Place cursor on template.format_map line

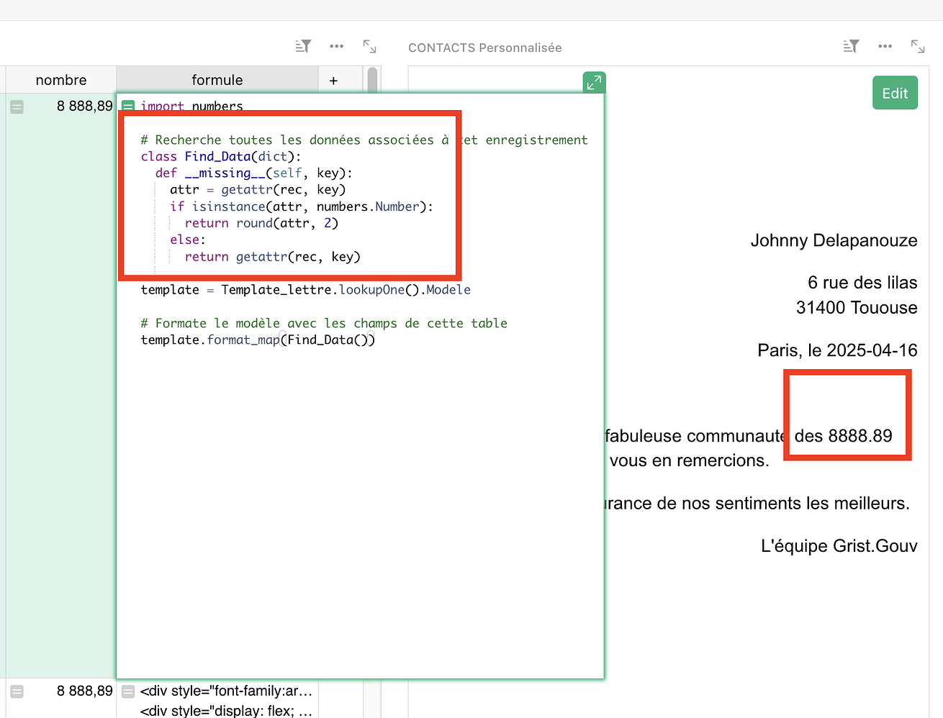pos(258,340)
